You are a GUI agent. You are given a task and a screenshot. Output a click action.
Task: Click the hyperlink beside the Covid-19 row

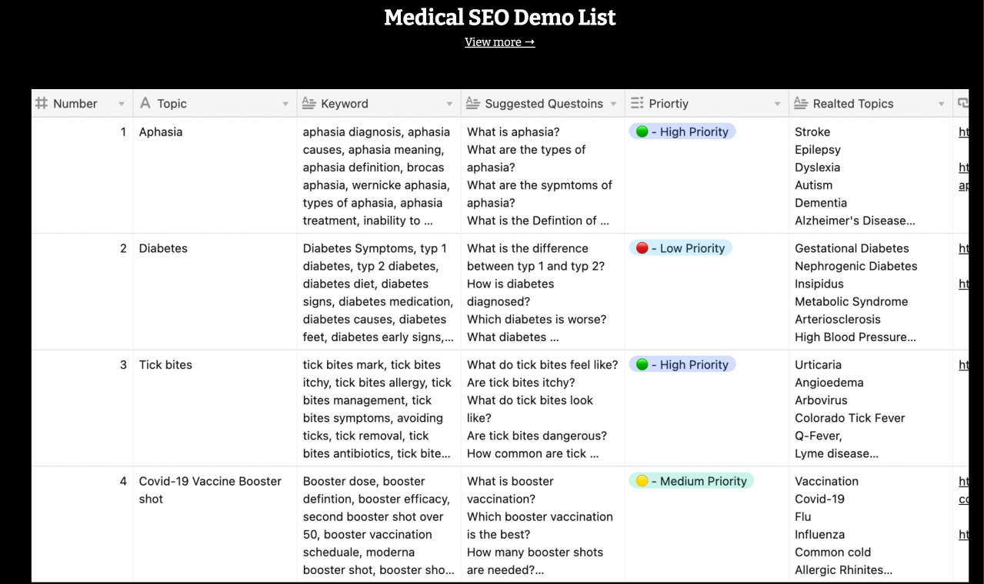(964, 481)
